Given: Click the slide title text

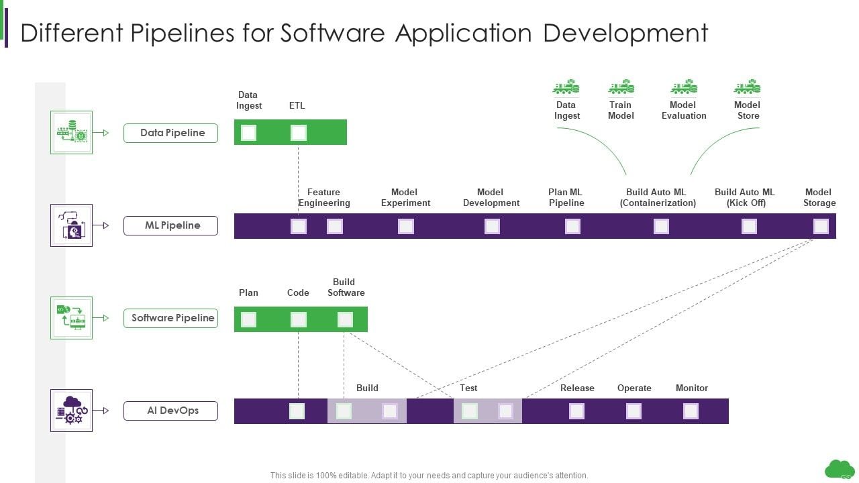Looking at the screenshot, I should (x=365, y=32).
